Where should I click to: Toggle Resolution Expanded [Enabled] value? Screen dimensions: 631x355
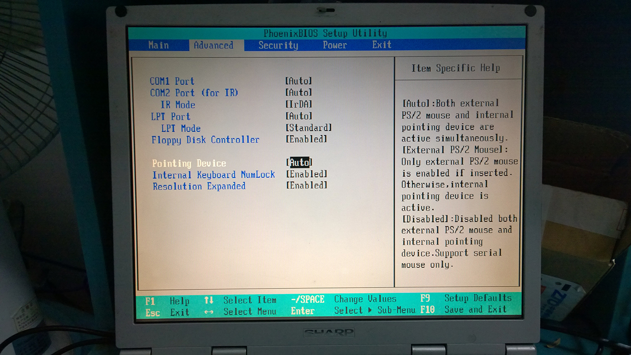[307, 185]
